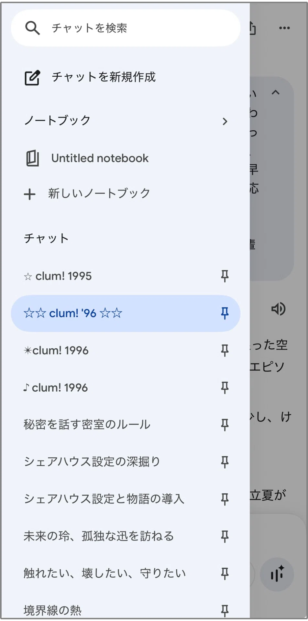The height and width of the screenshot is (621, 308).
Task: Toggle pin on 秘密を話す密室のルール chat
Action: click(x=225, y=425)
